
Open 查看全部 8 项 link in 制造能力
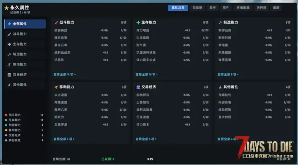coord(228,74)
